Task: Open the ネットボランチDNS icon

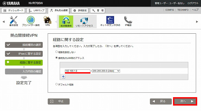Action: coord(110,21)
